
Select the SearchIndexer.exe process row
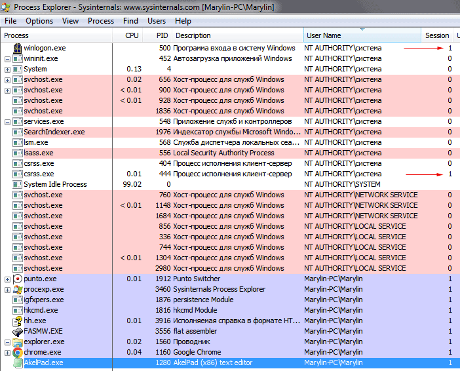(54, 132)
